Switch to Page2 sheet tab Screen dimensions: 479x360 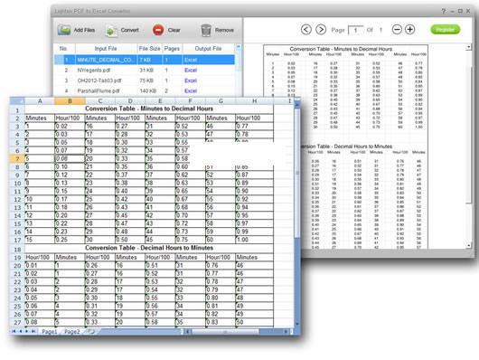tap(71, 332)
